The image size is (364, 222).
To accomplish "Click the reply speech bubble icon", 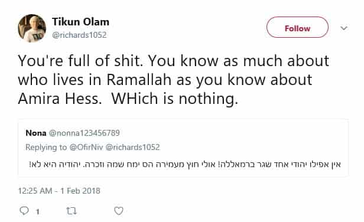I will pyautogui.click(x=24, y=211).
